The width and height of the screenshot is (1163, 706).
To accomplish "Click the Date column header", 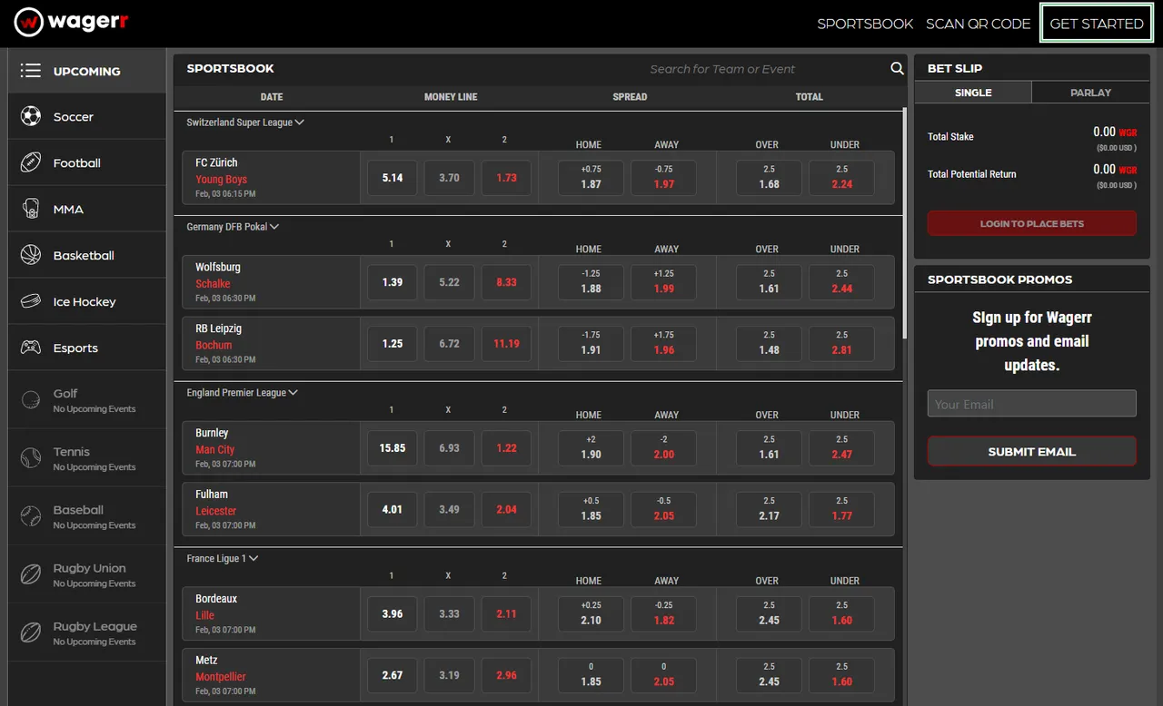I will 272,97.
